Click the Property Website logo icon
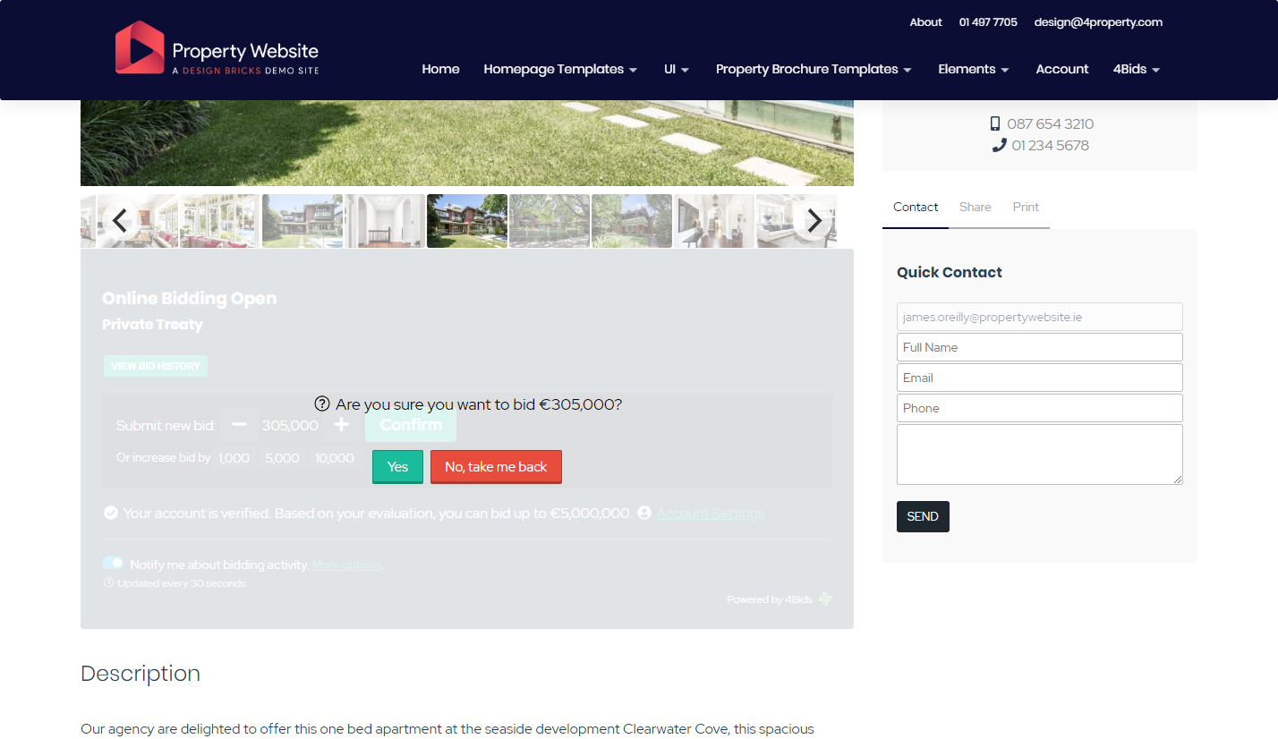Screen dimensions: 1278x739 (x=140, y=47)
